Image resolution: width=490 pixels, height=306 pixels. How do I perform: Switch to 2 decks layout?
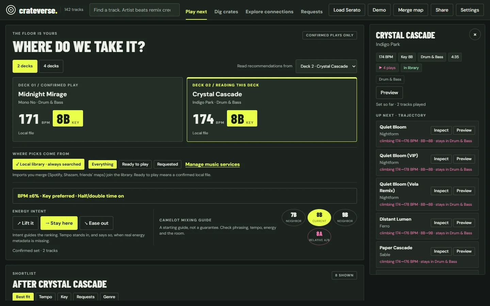[x=25, y=66]
